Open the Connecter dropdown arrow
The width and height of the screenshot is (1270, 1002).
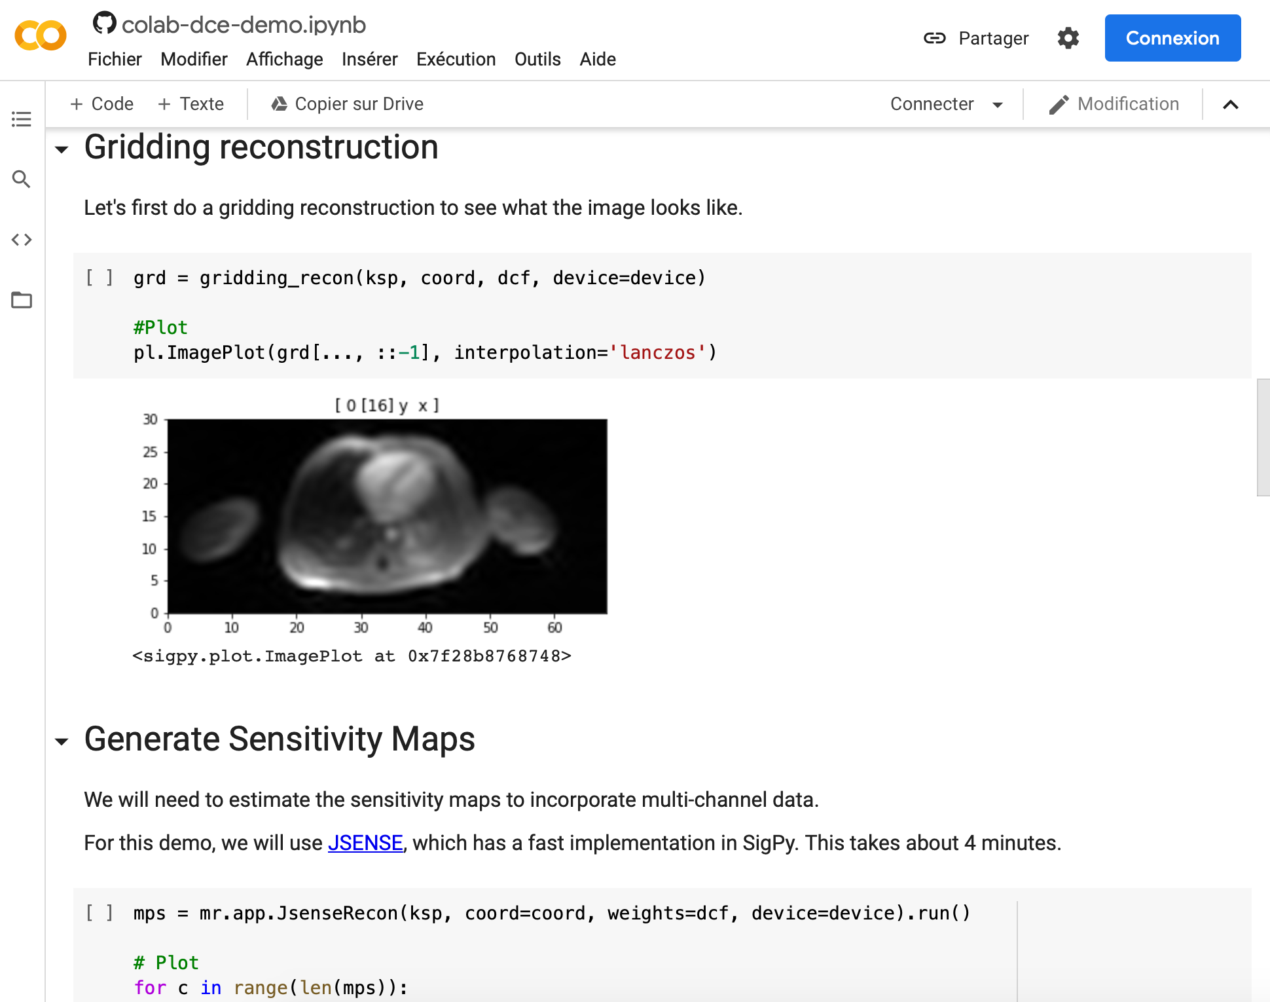(998, 105)
